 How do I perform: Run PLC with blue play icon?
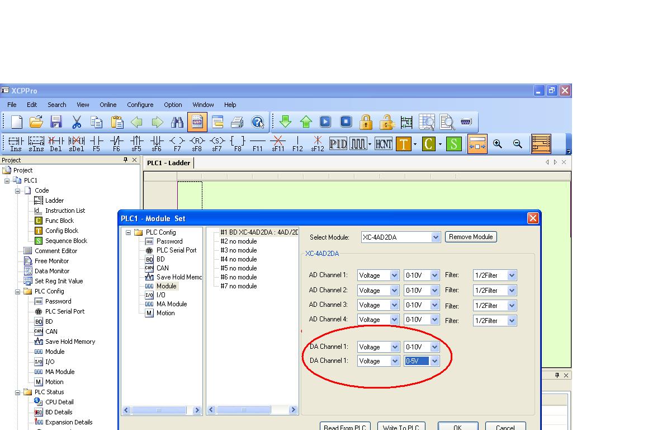325,121
